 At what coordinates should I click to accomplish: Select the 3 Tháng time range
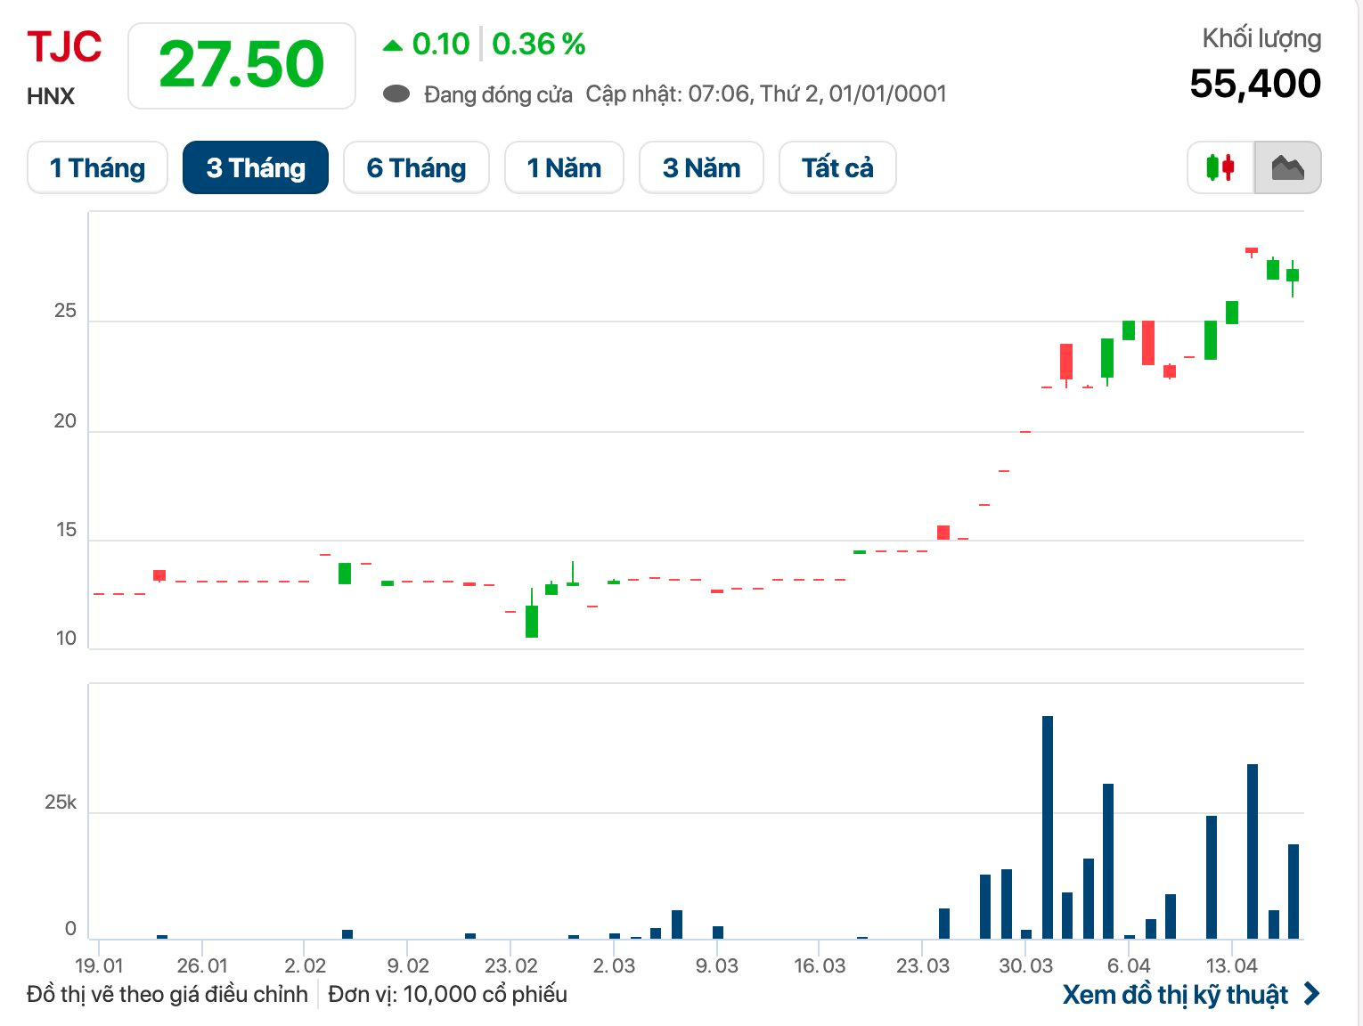pos(256,167)
